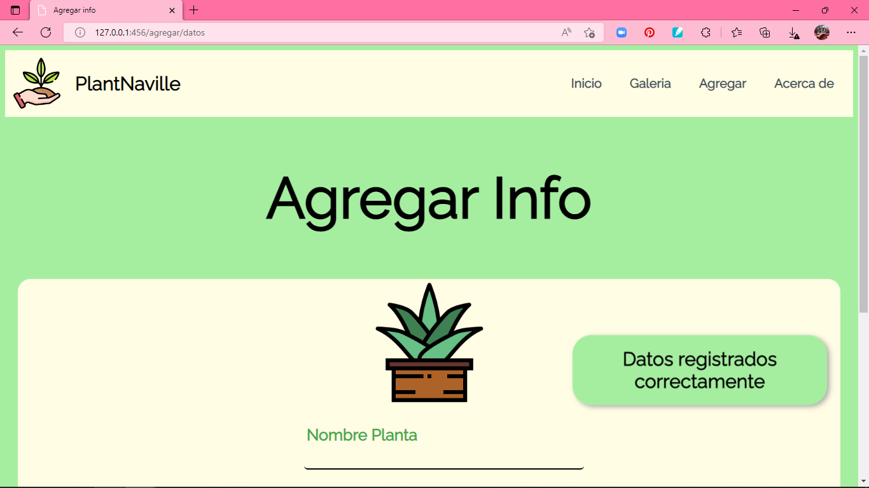
Task: Open browser Settings and more menu
Action: click(851, 32)
